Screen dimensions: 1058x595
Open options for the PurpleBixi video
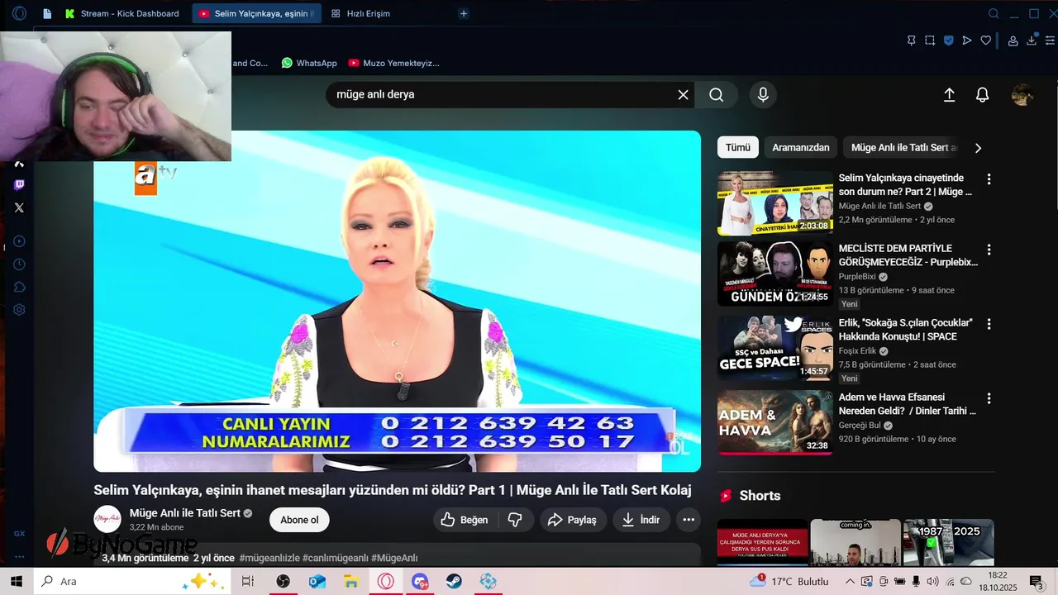[989, 250]
